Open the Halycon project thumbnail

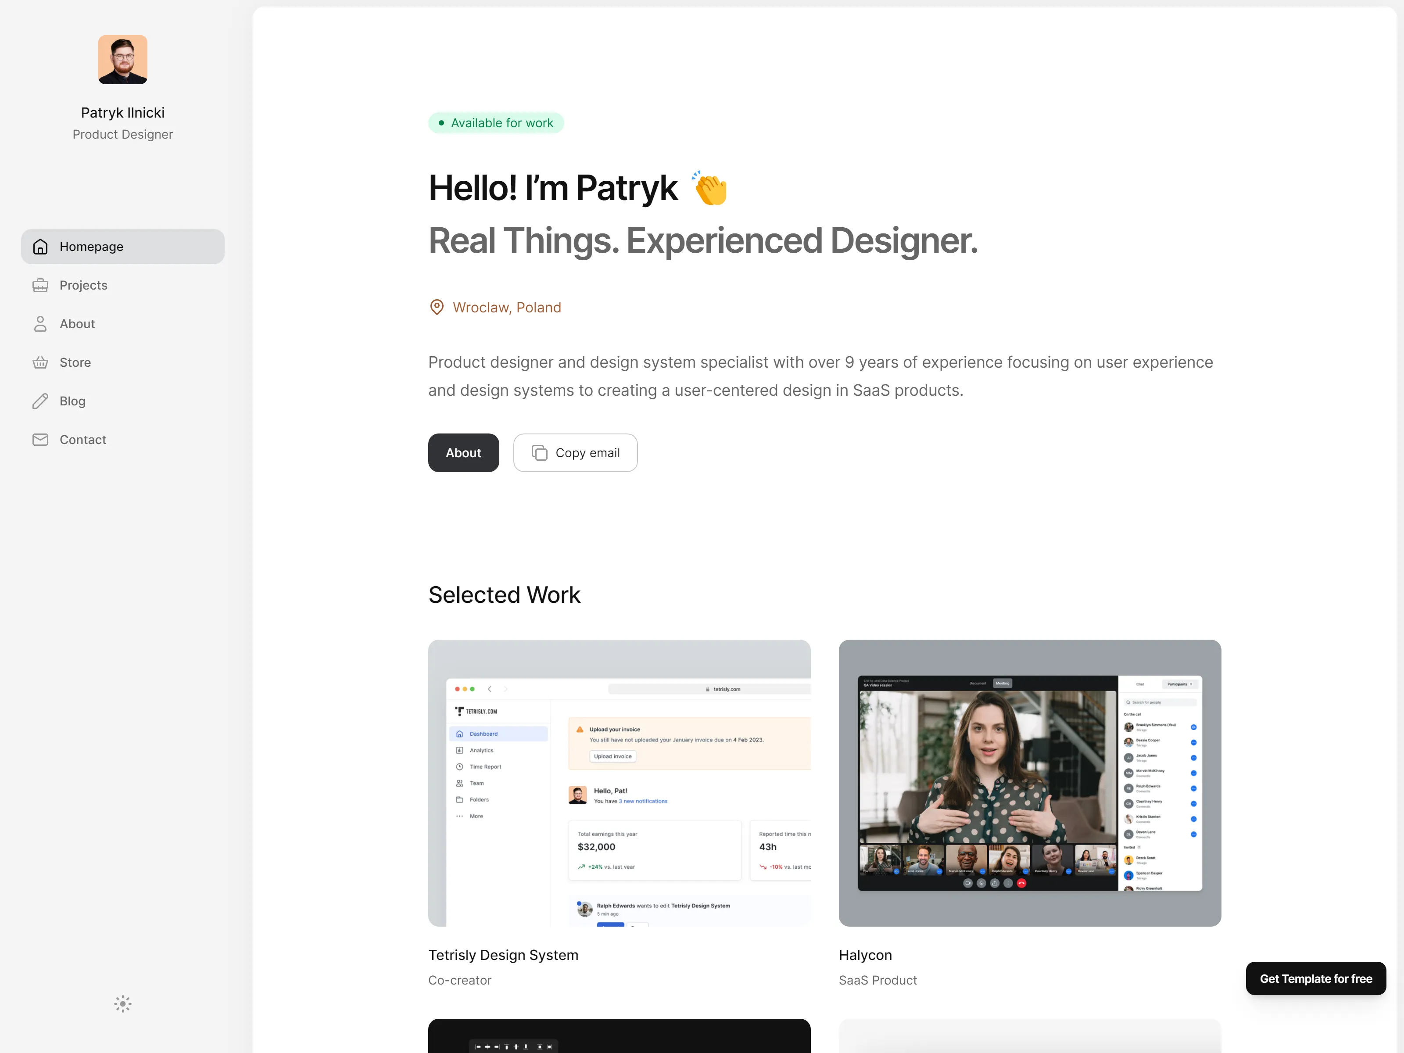pos(1029,783)
